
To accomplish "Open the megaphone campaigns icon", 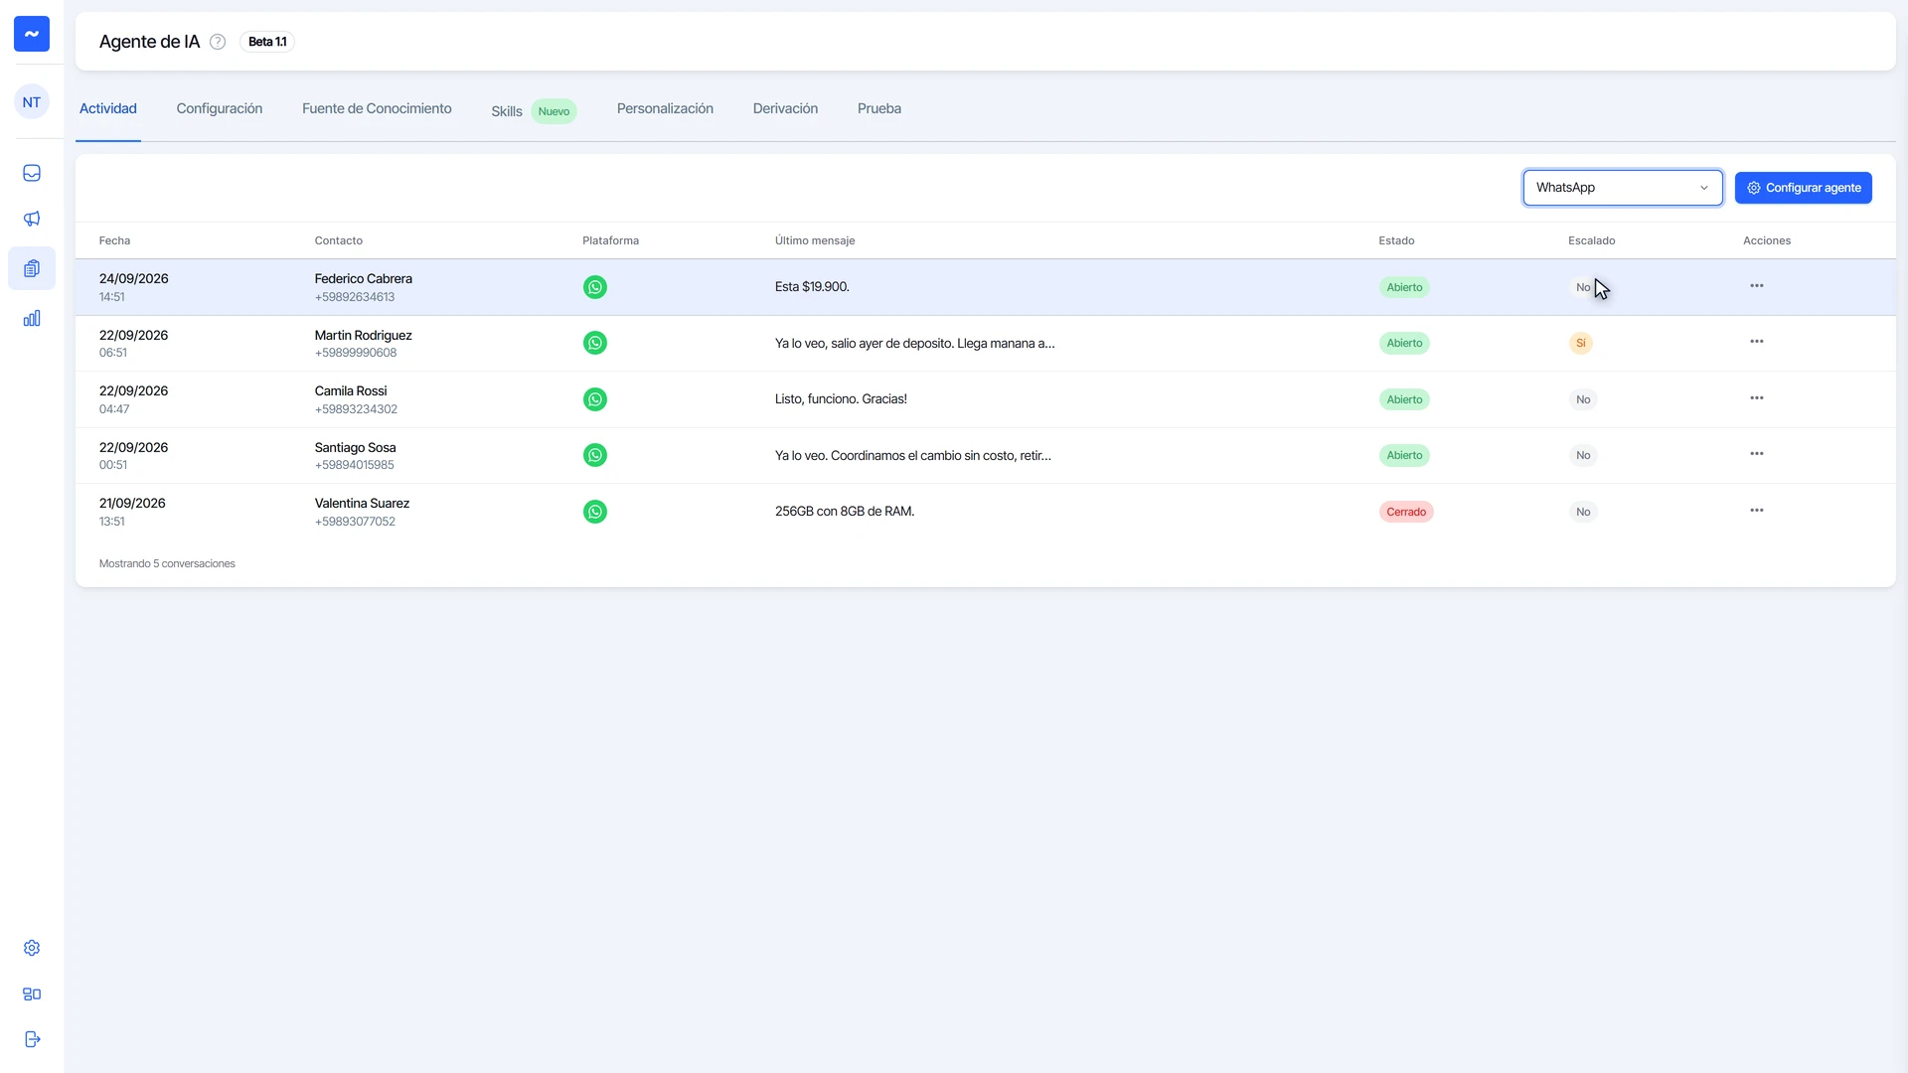I will (32, 219).
